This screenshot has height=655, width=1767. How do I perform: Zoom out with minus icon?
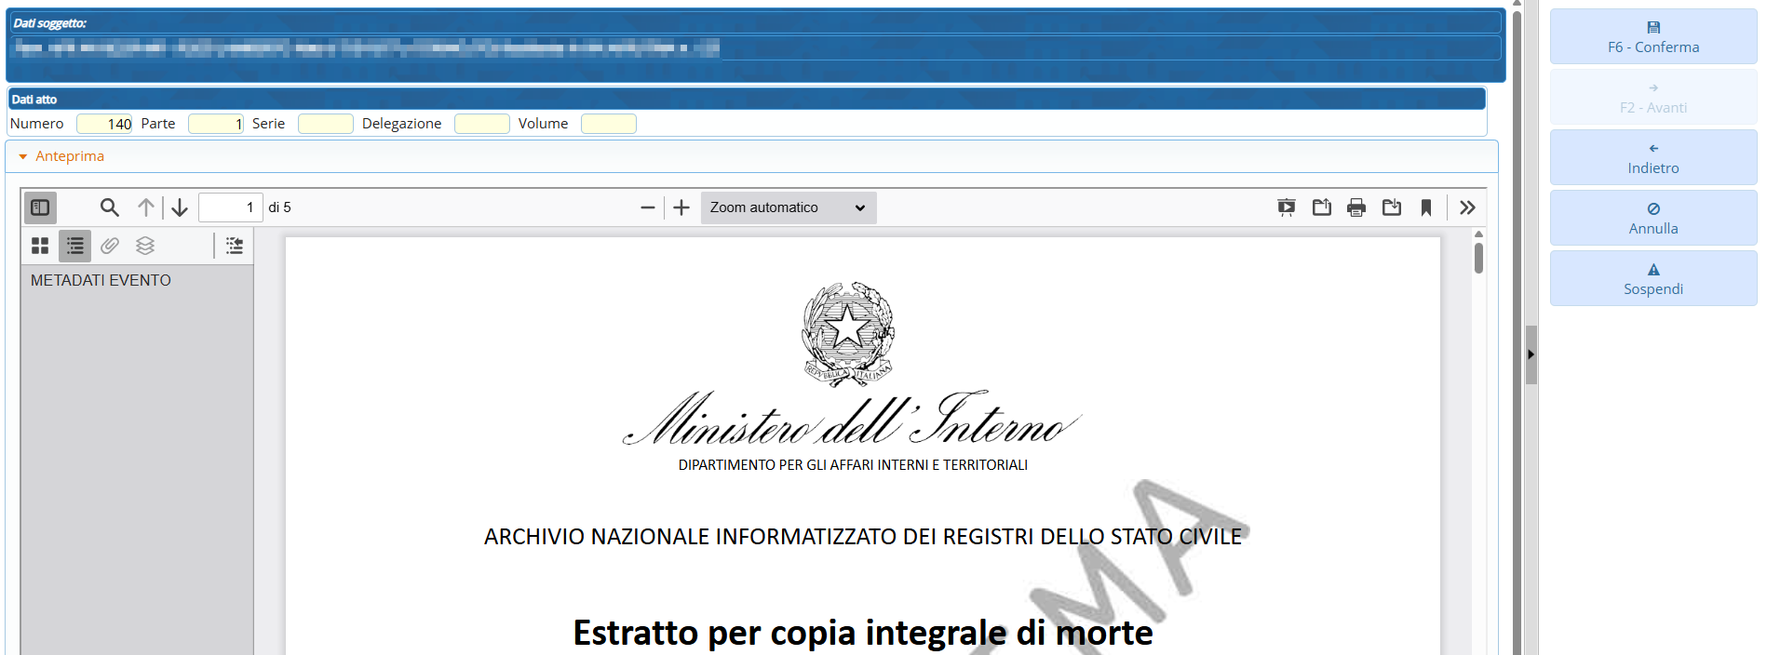click(x=648, y=207)
